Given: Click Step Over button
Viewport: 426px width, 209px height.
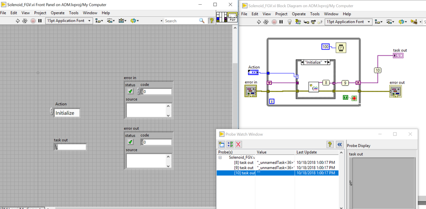Looking at the screenshot, I should (313, 22).
